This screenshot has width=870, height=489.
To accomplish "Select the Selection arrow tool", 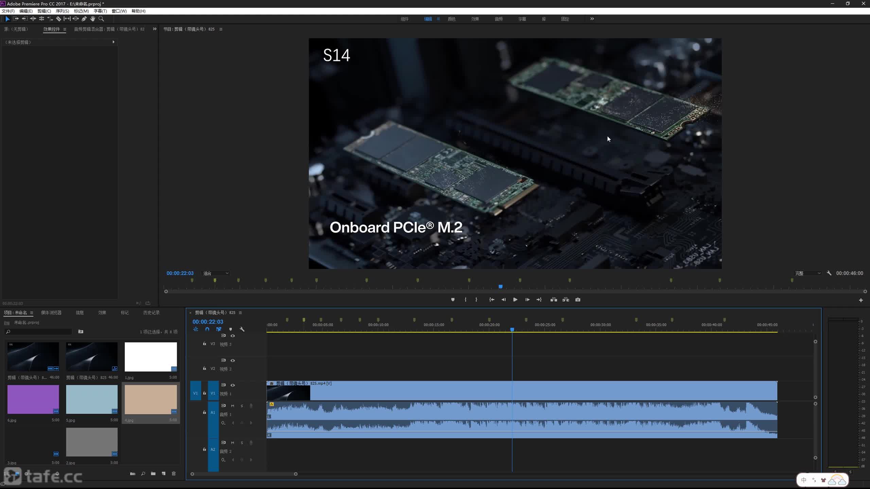I will pyautogui.click(x=7, y=19).
